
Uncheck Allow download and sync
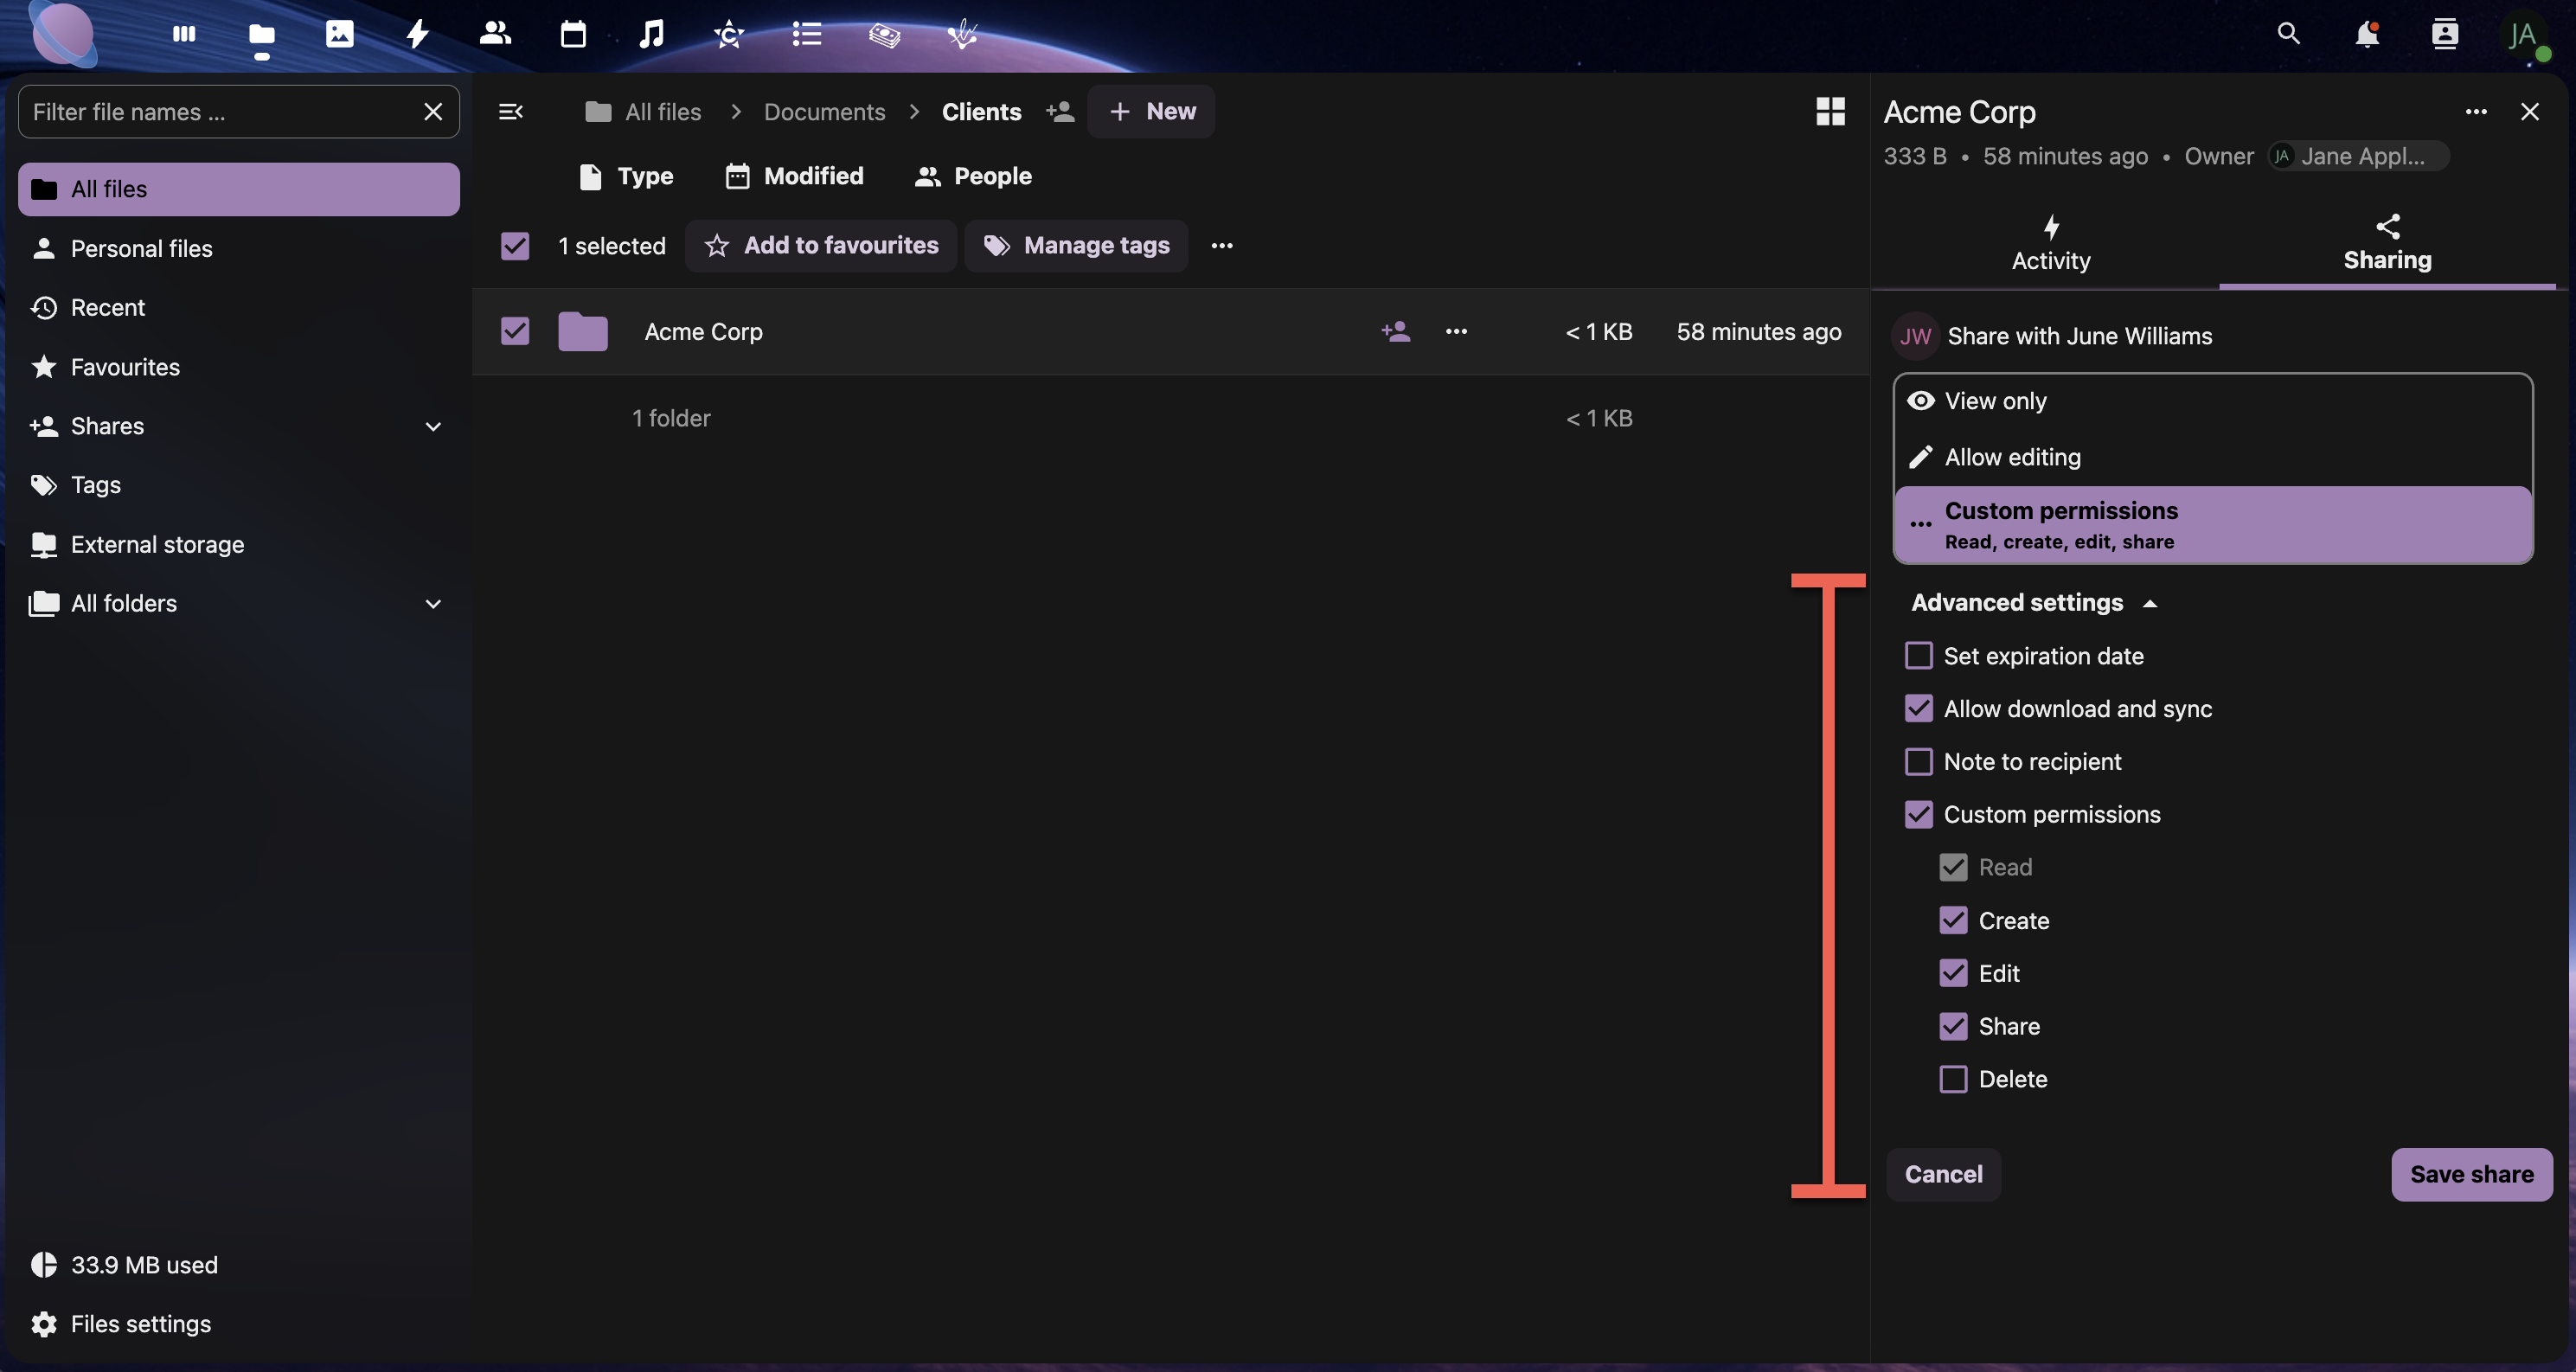[x=1918, y=709]
